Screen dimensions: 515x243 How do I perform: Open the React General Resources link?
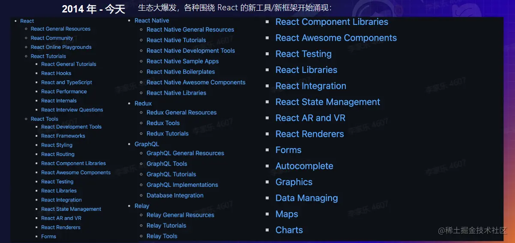60,29
